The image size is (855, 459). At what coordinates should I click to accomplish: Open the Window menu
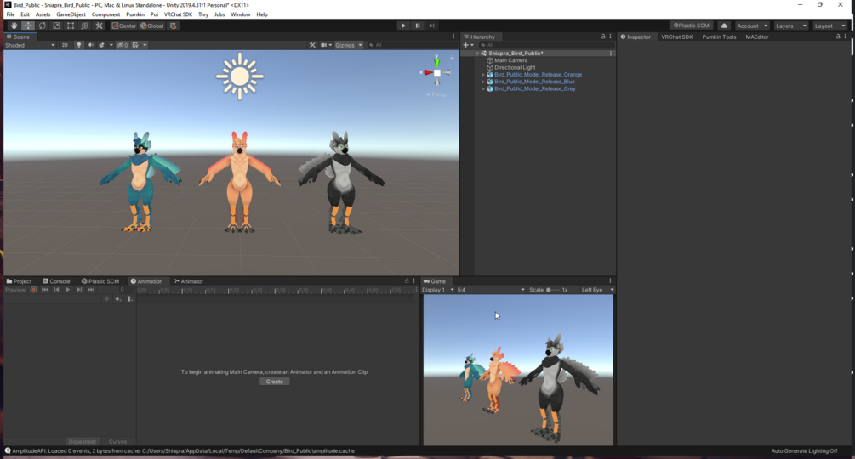click(x=241, y=14)
